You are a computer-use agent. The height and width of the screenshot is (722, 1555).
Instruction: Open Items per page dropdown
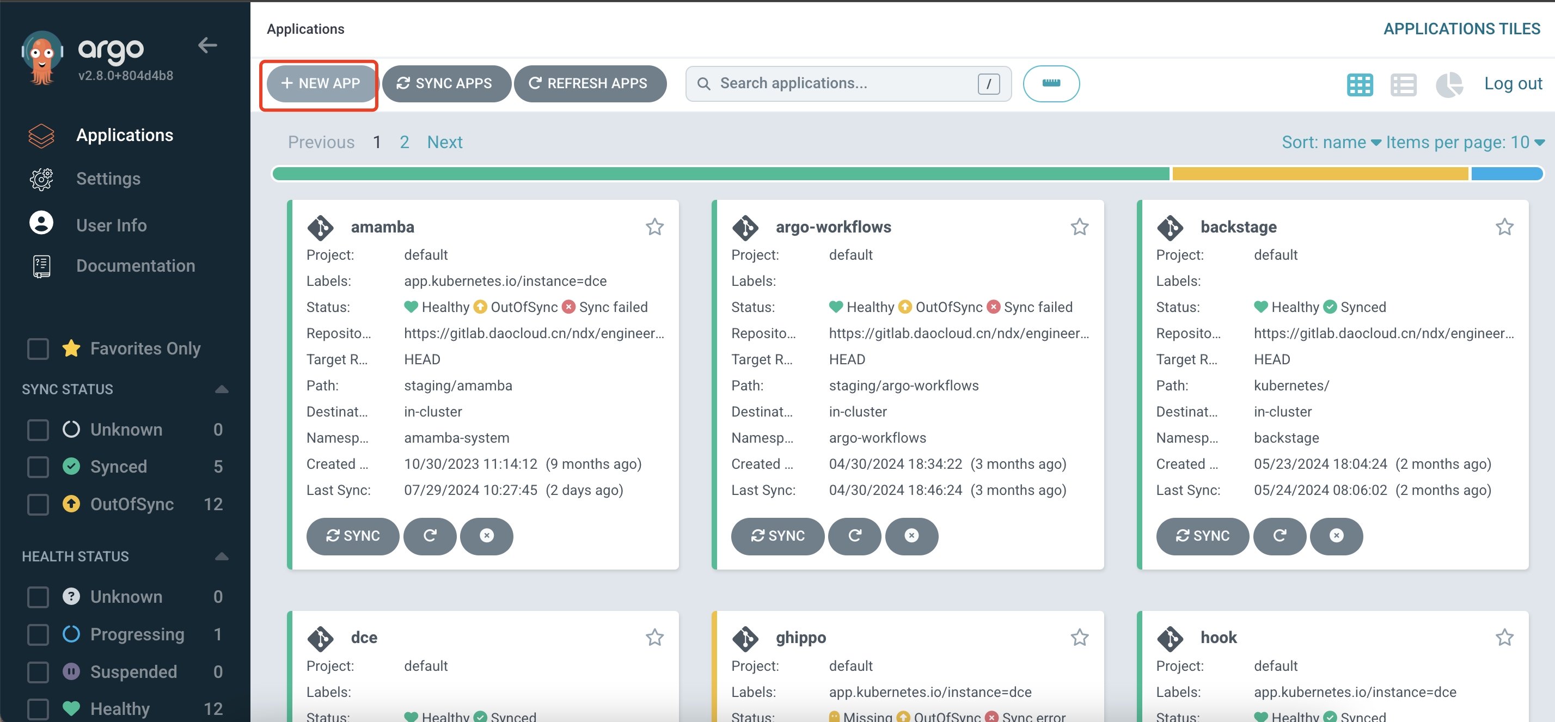click(1465, 143)
